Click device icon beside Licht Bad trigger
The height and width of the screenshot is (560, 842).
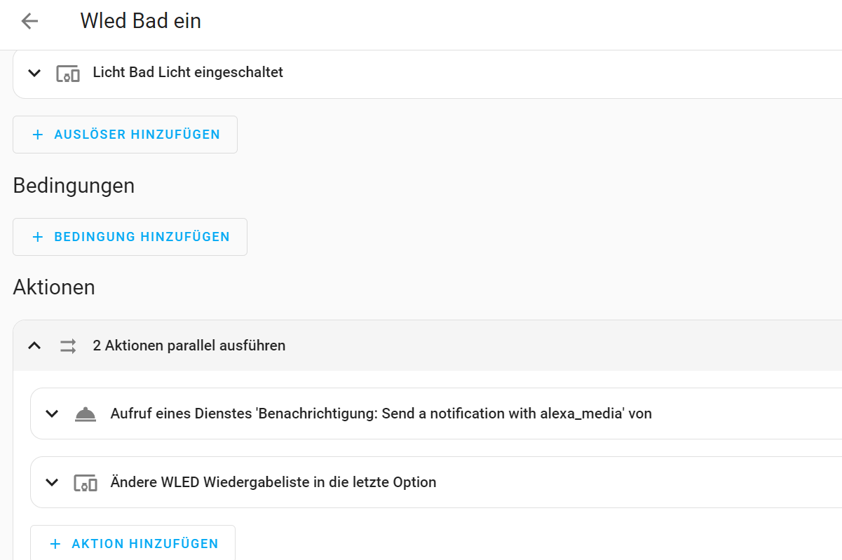point(67,73)
